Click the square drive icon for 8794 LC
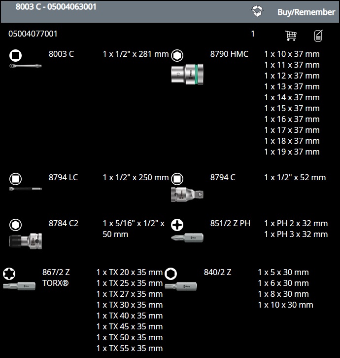Viewport: 340px width, 358px height. click(15, 179)
